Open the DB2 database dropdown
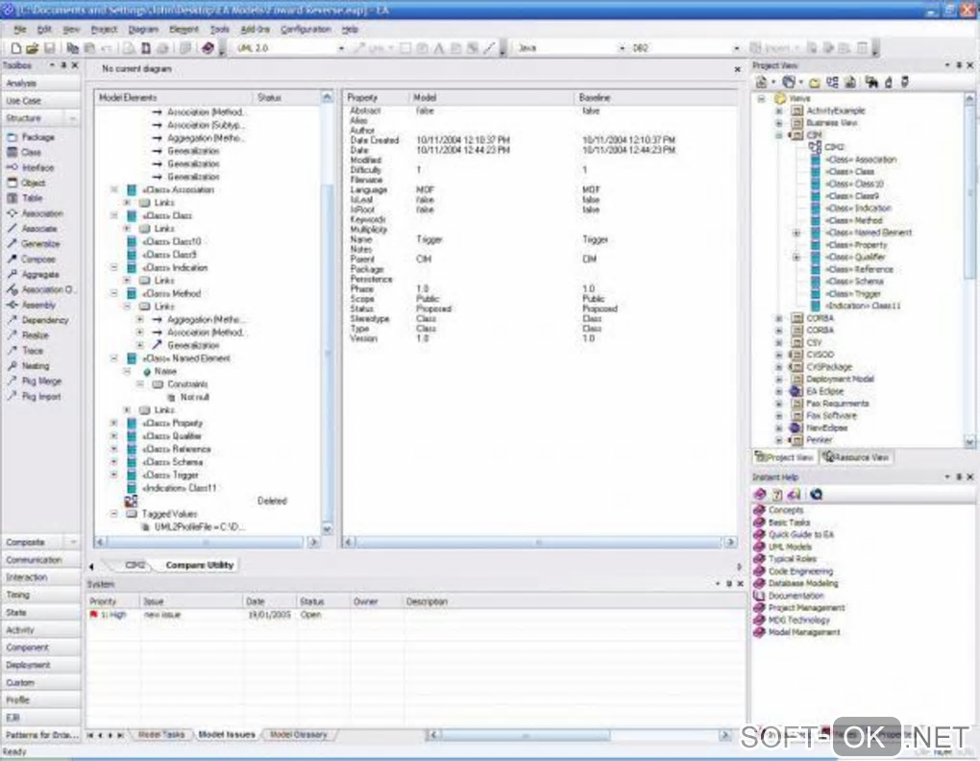 [736, 48]
